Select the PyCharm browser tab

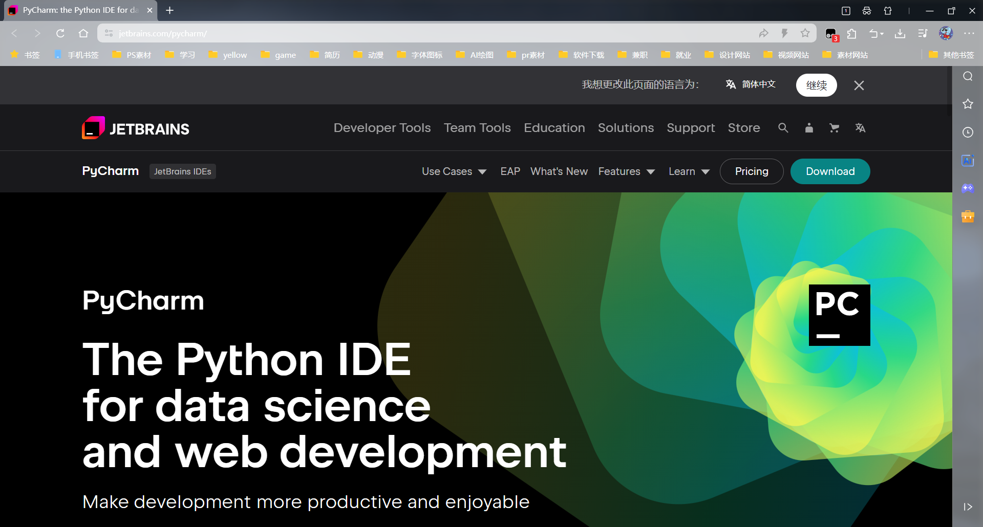tap(80, 10)
